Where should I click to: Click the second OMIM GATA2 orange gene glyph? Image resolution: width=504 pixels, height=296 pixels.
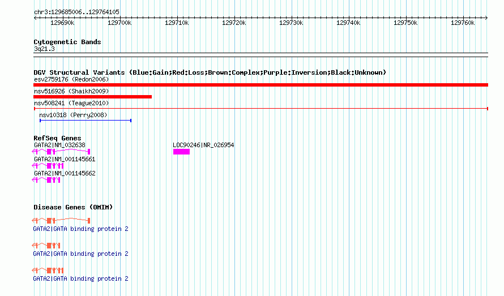[x=46, y=246]
